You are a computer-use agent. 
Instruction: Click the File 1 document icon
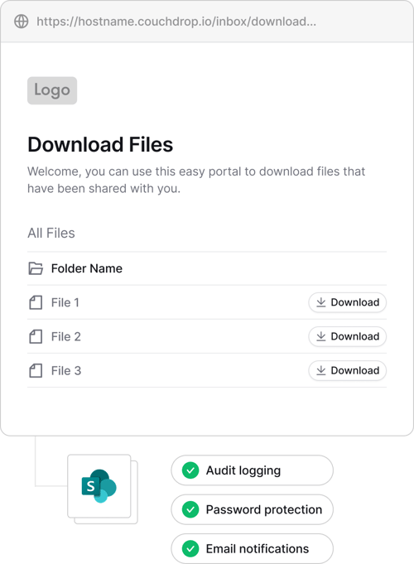(36, 302)
